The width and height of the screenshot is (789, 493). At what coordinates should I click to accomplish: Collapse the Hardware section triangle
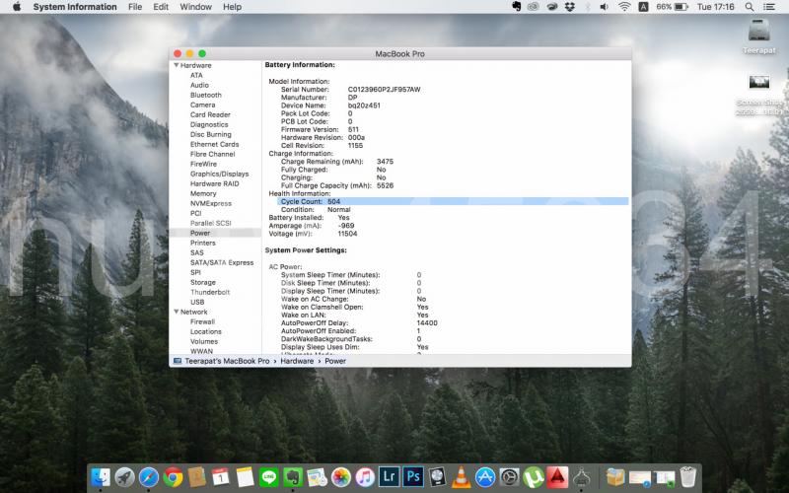pos(175,65)
